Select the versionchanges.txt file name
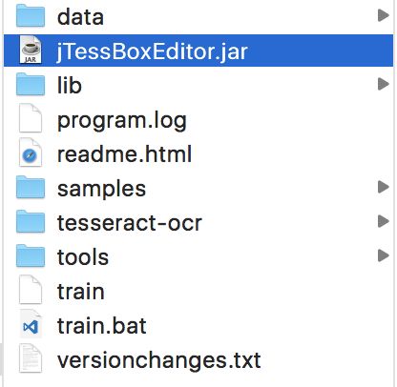The image size is (397, 387). [159, 360]
